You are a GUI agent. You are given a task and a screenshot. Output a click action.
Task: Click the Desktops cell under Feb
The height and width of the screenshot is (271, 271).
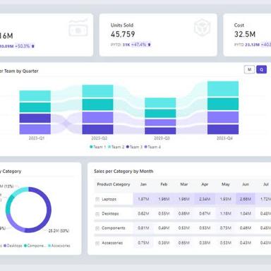164,214
